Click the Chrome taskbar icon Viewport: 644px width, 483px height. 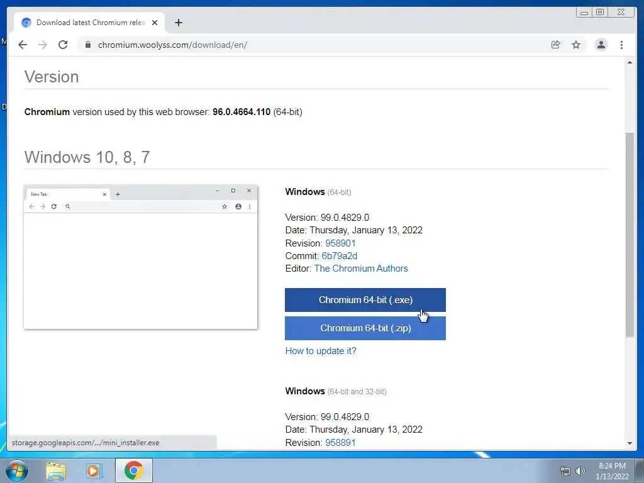click(133, 470)
